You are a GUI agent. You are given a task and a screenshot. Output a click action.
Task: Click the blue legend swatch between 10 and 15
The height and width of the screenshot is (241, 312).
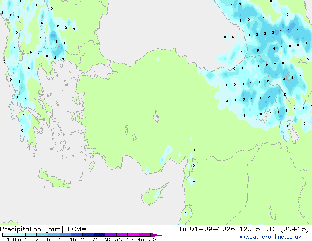[x=65, y=235]
